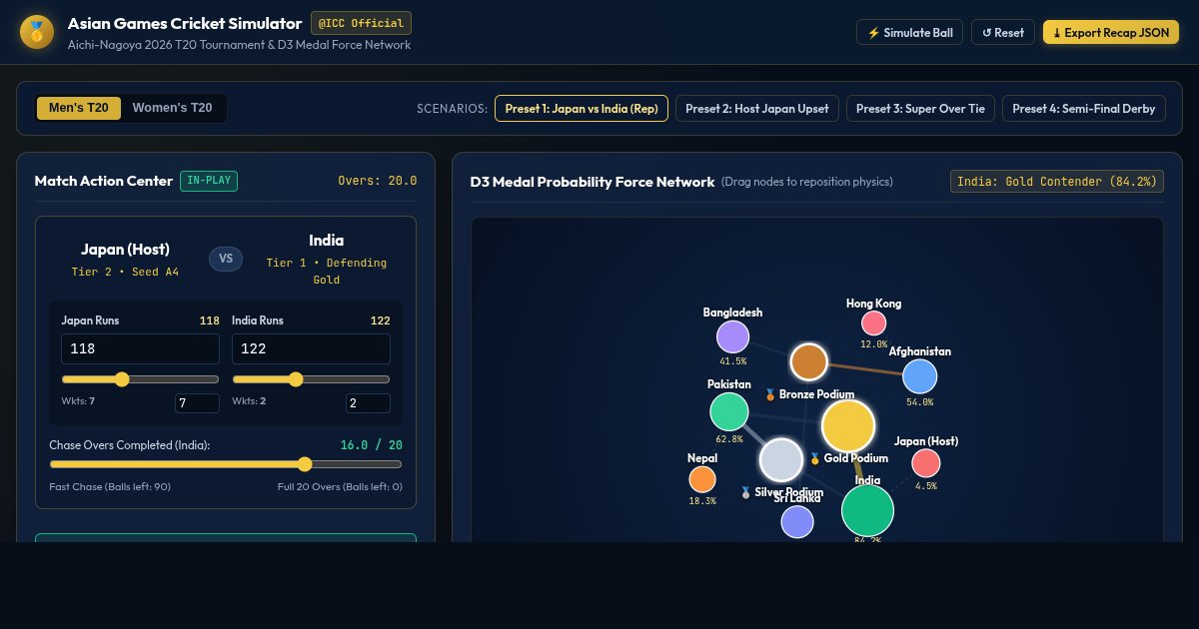Select the Sri Lanka periwinkle node
Screen dimensions: 1199x629
[797, 521]
